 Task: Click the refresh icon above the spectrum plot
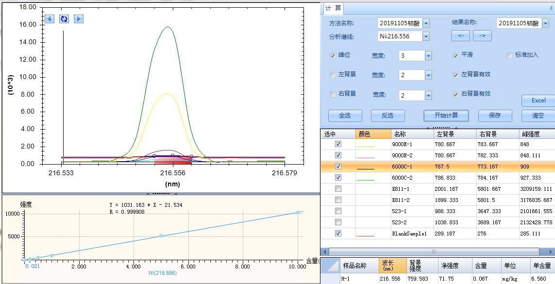pos(64,19)
